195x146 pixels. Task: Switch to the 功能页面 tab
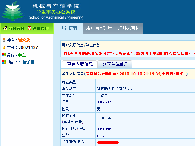[x=68, y=28]
